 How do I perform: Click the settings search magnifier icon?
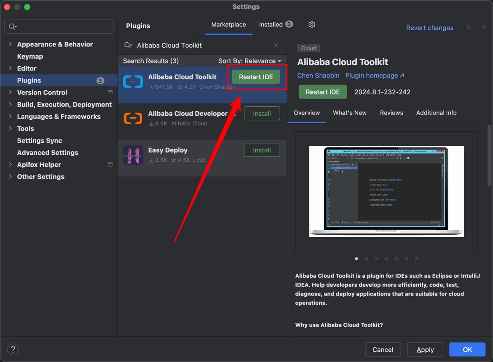12,27
